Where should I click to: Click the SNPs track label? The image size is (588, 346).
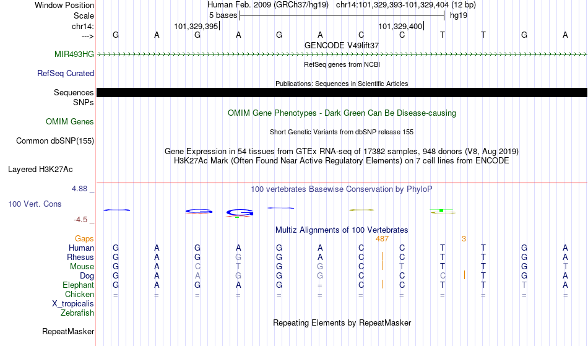click(x=84, y=102)
